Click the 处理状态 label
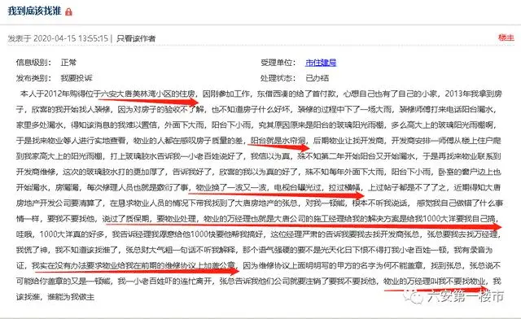The image size is (521, 319). (x=278, y=78)
